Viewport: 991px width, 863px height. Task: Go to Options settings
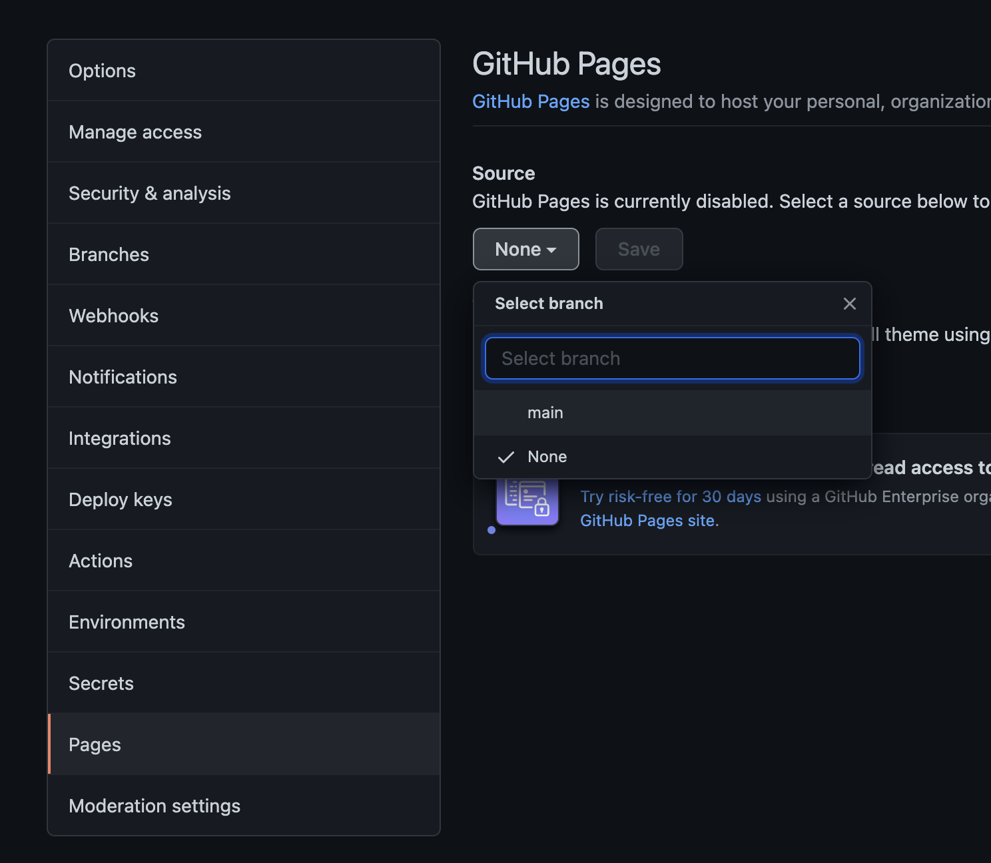pos(102,71)
